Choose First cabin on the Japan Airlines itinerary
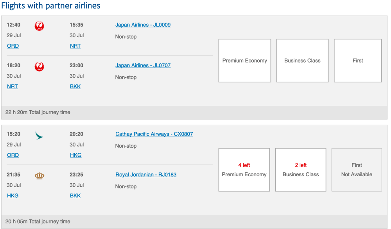 coord(357,61)
